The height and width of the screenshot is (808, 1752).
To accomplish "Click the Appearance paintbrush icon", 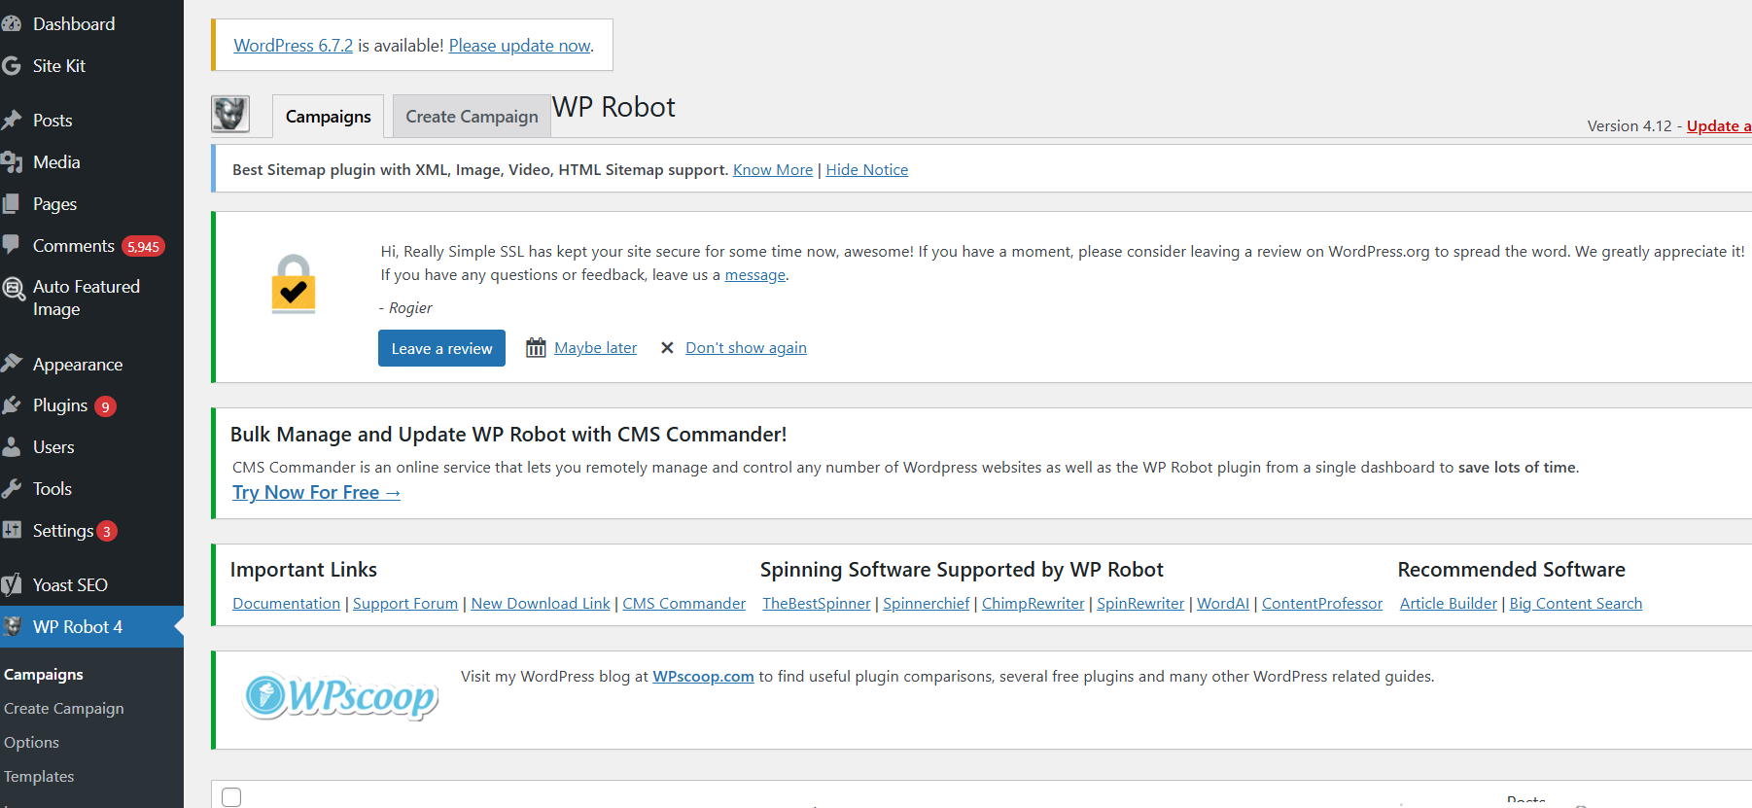I will coord(11,364).
